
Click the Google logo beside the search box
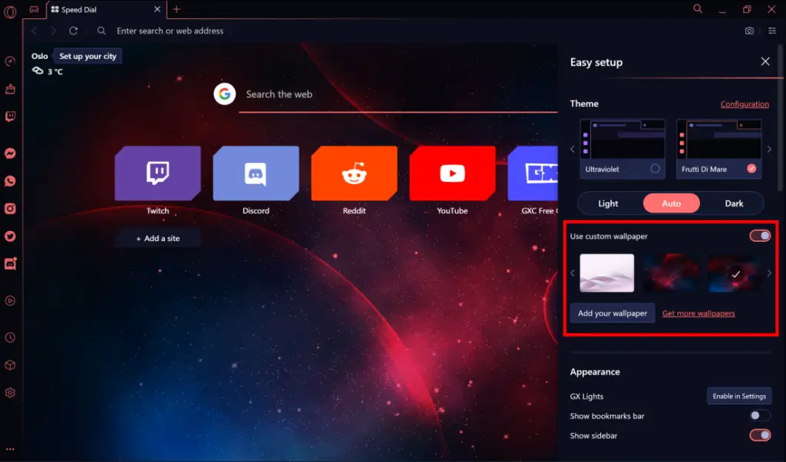pos(225,94)
